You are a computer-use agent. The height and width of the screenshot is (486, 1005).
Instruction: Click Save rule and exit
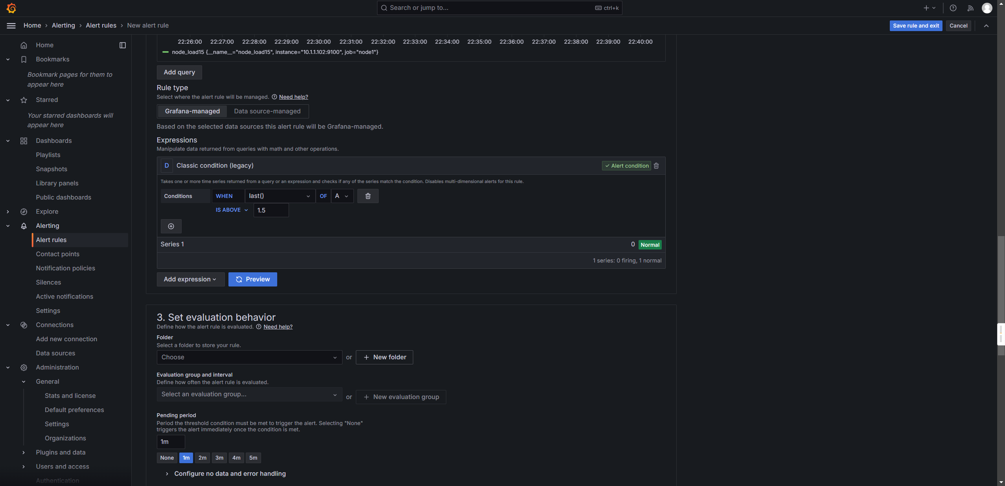click(916, 26)
